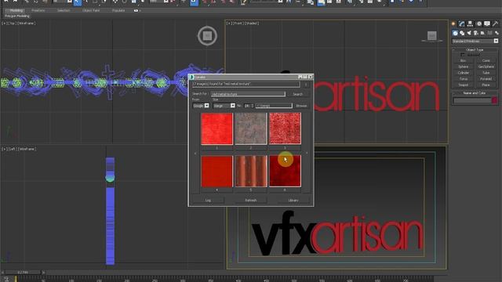Click the ViewCube in the Top viewport

pos(207,35)
